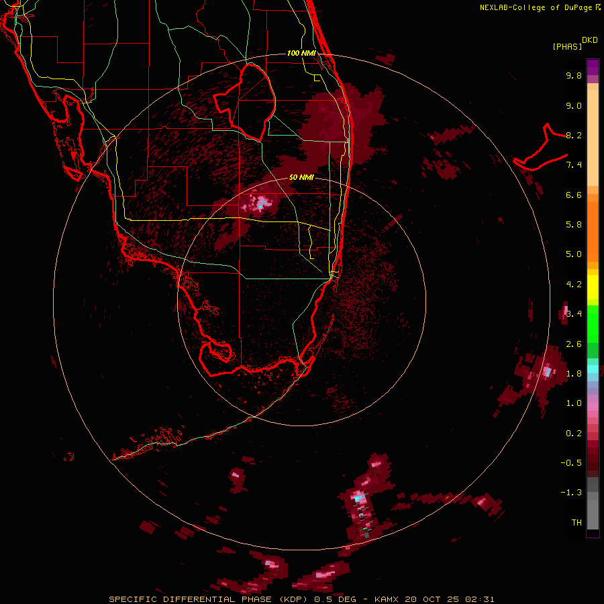Viewport: 604px width, 604px height.
Task: Click the "[PHAS]" legend header
Action: point(567,46)
